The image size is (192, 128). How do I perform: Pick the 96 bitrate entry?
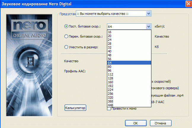(129, 71)
